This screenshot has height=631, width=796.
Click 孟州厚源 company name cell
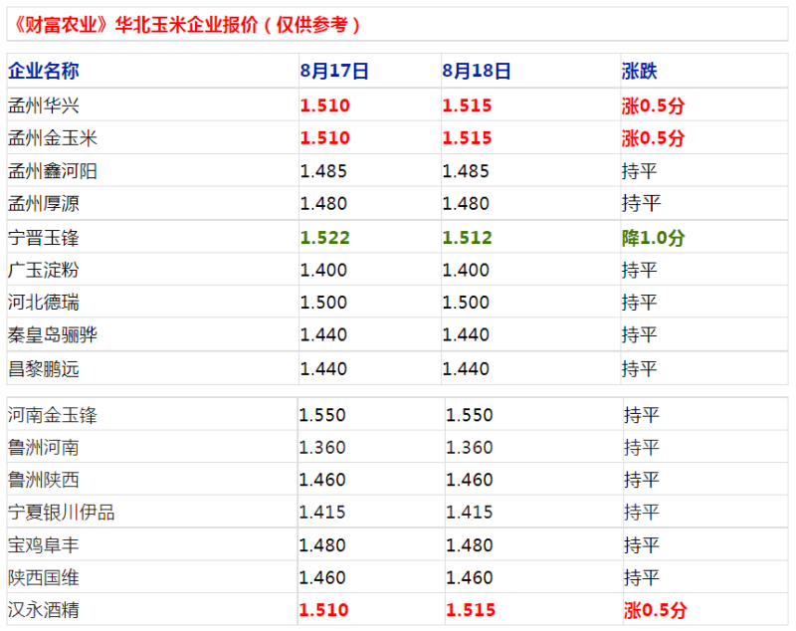pos(44,204)
